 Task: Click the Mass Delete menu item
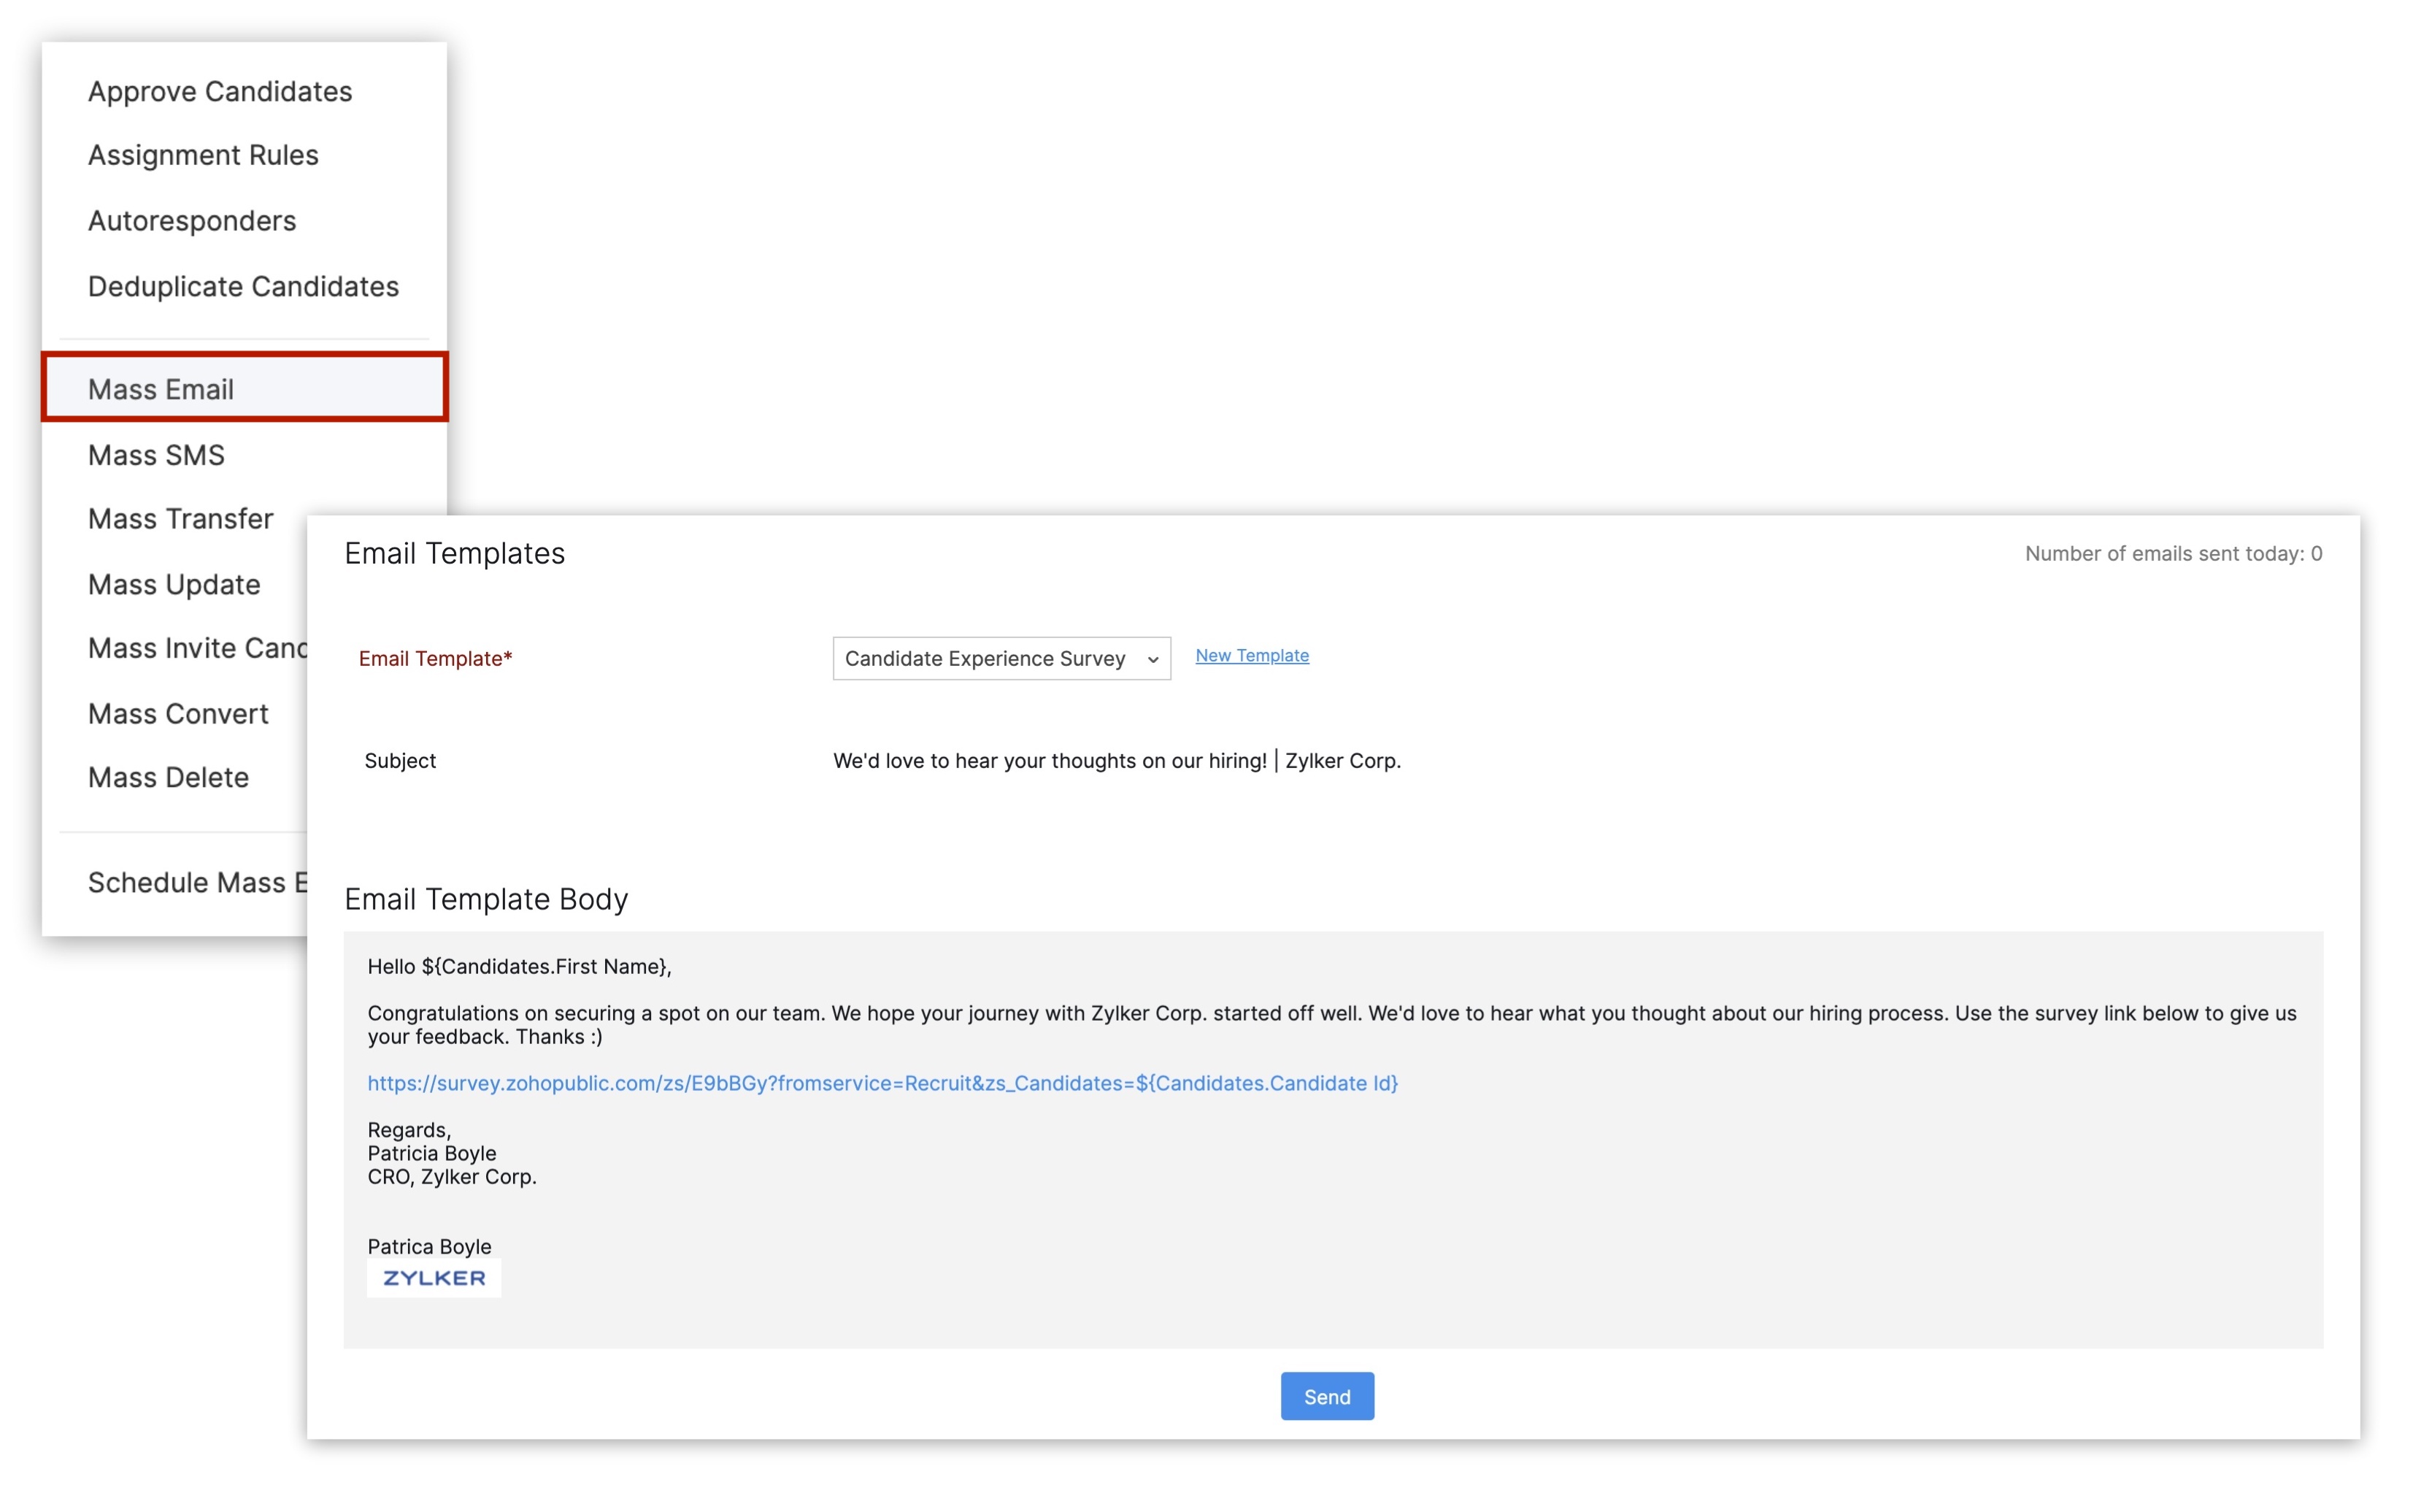(x=168, y=778)
